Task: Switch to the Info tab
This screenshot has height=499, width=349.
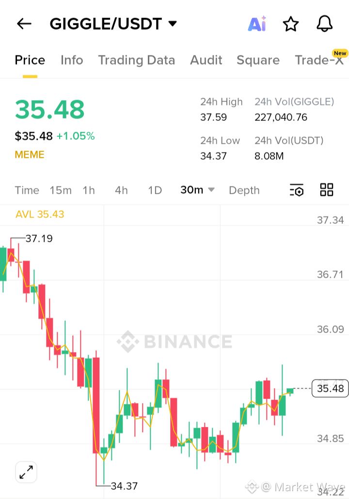Action: [x=72, y=60]
